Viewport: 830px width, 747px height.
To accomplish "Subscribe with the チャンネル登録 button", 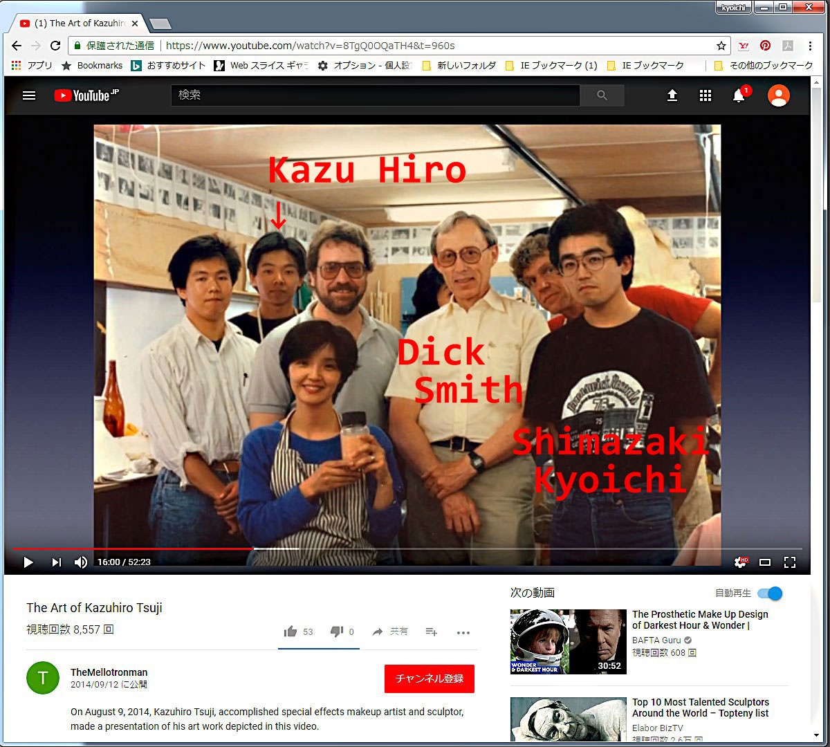I will pyautogui.click(x=430, y=679).
